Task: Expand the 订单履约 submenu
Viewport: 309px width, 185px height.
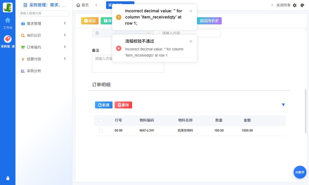Action: (x=65, y=47)
